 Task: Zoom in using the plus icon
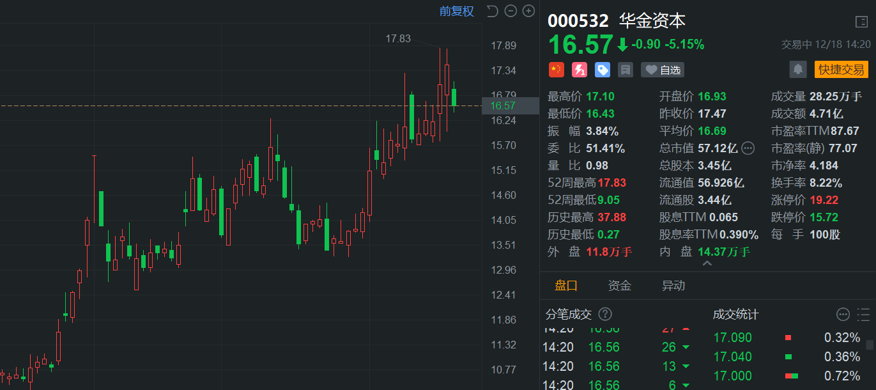click(528, 11)
